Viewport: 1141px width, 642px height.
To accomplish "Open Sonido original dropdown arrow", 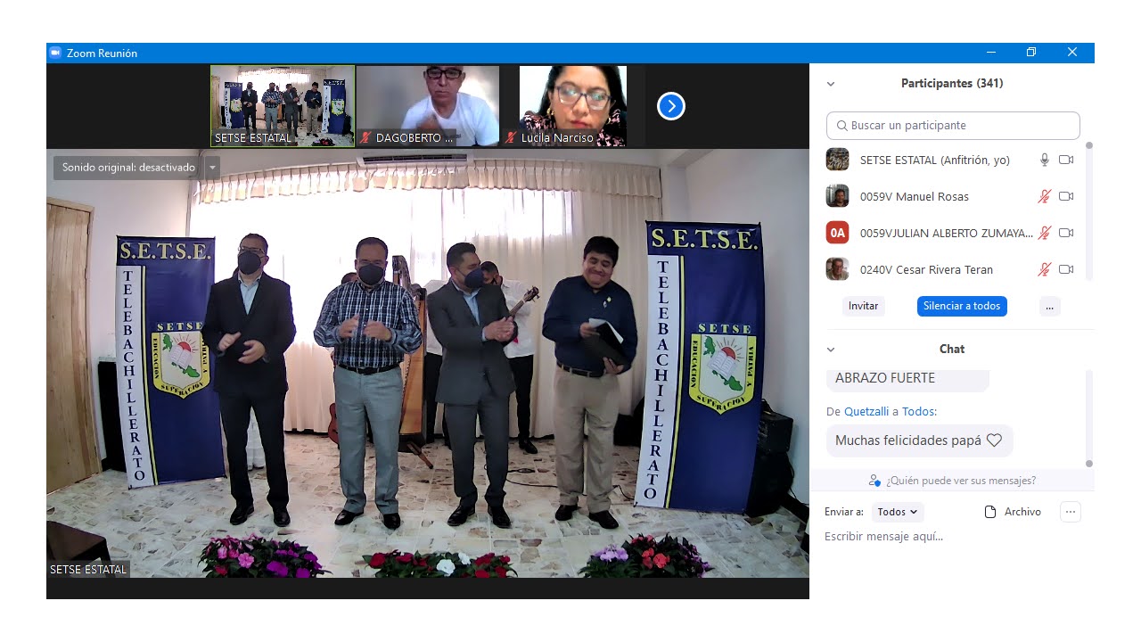I will [212, 168].
